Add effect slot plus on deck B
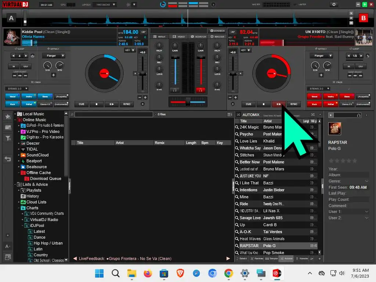This screenshot has height=282, width=376. click(x=321, y=75)
